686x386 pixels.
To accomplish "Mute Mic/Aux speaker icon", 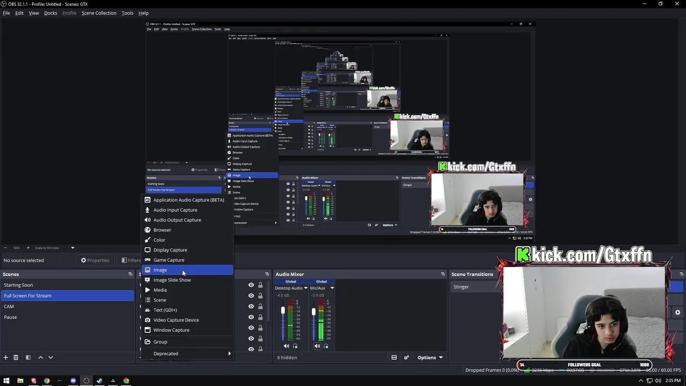I will tap(317, 346).
